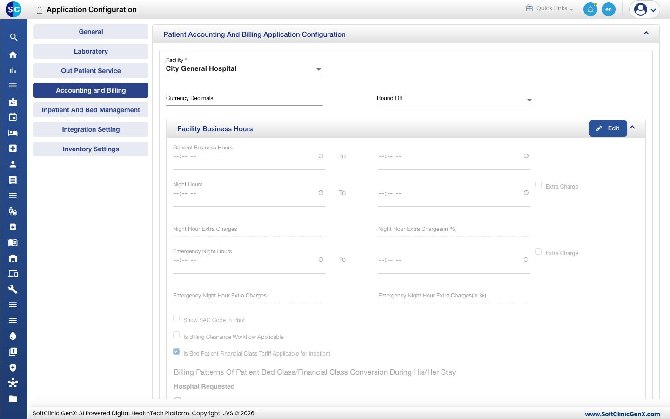The height and width of the screenshot is (419, 670).
Task: Open the wrench settings icon in sidebar
Action: (x=13, y=289)
